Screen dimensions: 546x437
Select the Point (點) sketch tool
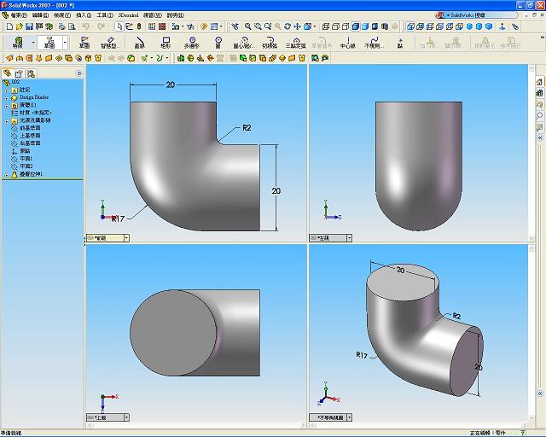coord(400,43)
